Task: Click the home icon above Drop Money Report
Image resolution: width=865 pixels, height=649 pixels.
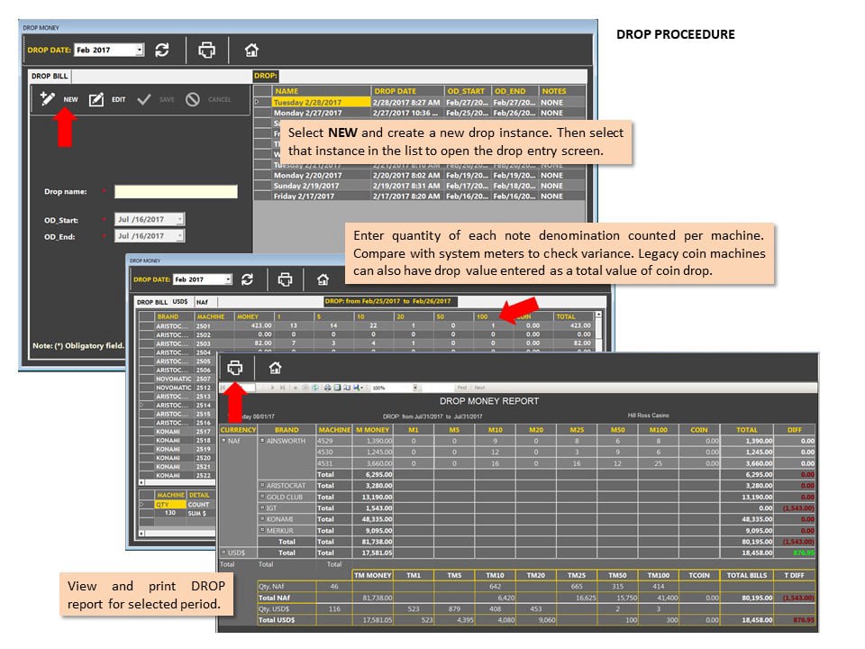Action: tap(276, 368)
